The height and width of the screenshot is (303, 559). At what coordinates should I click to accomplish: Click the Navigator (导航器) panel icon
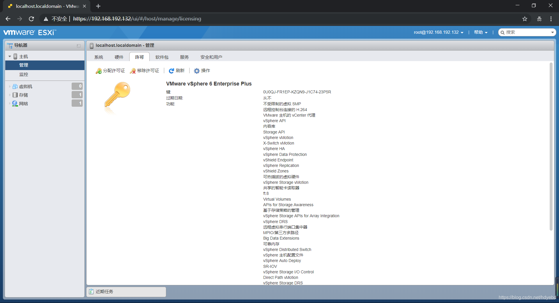(10, 46)
